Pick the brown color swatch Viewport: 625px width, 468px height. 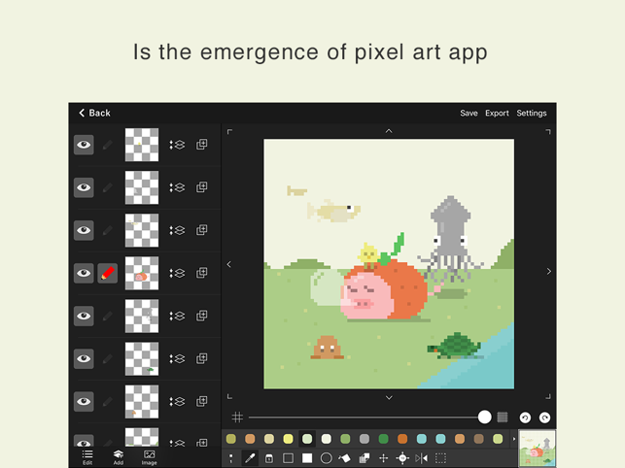(x=479, y=439)
